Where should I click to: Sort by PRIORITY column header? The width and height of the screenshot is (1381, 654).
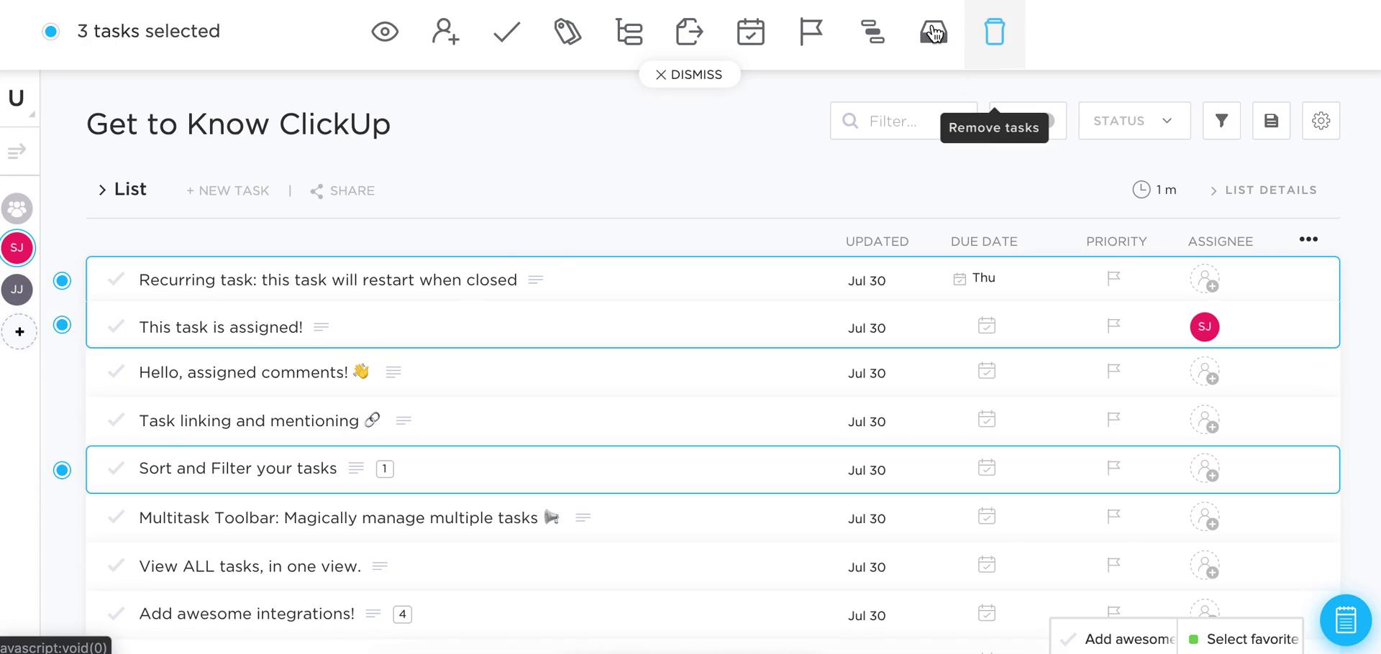point(1116,241)
